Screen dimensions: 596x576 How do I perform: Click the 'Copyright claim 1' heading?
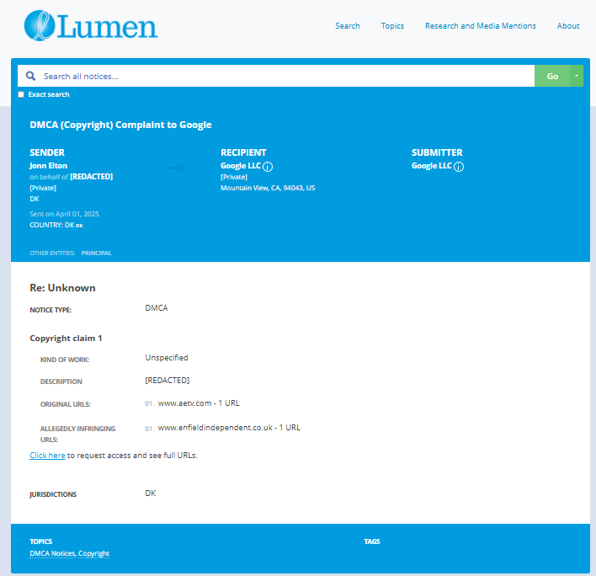click(66, 338)
